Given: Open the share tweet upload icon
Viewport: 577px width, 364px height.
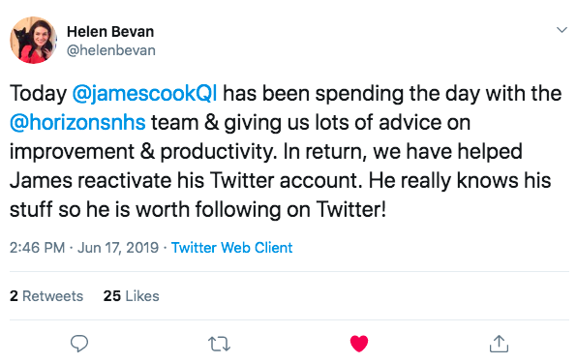Looking at the screenshot, I should 499,343.
